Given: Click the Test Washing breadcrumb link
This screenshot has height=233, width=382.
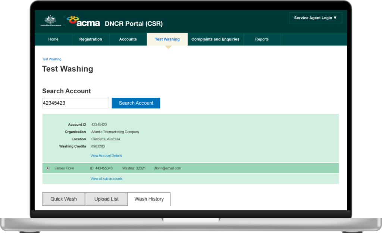Looking at the screenshot, I should coord(51,59).
